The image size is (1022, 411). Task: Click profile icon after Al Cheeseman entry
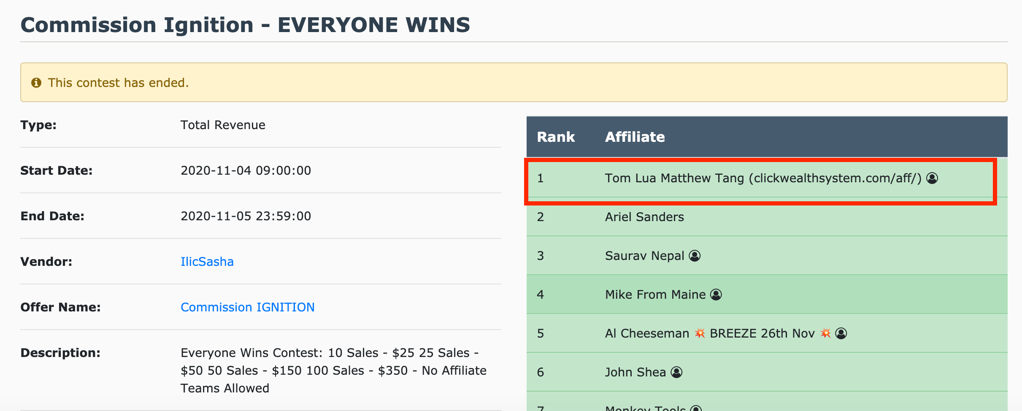click(841, 333)
